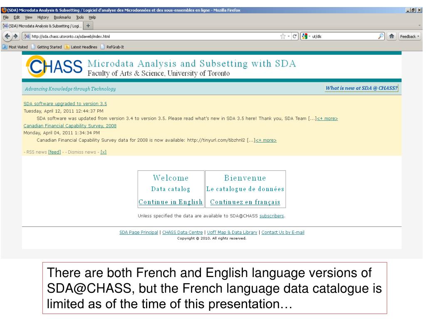Screen dimensions: 426x319
Task: Open 'SDA Page Principal' footer link
Action: point(139,233)
